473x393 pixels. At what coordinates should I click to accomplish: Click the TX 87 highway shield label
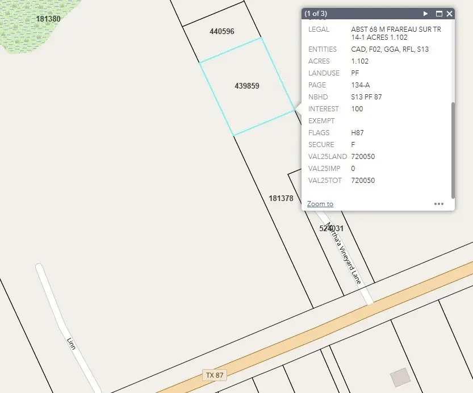pos(214,375)
